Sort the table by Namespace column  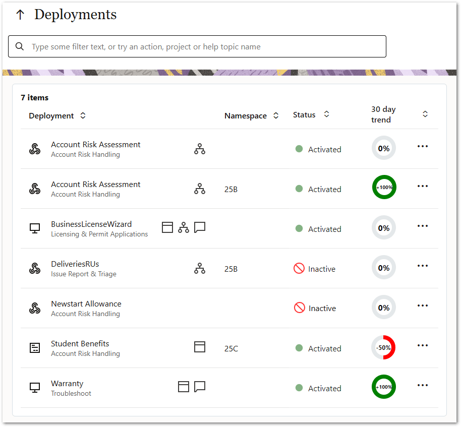click(x=276, y=115)
